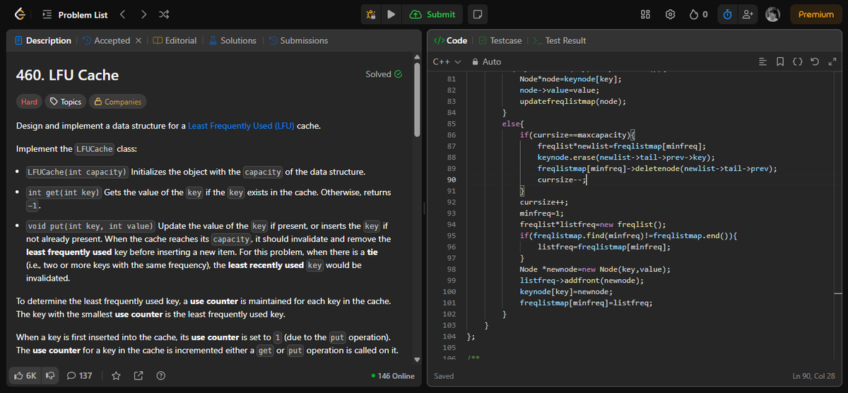
Task: Click the share external link icon
Action: pyautogui.click(x=139, y=375)
